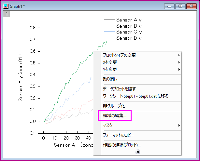The width and height of the screenshot is (200, 161).
Task: Open the マスク submenu
Action: 137,125
